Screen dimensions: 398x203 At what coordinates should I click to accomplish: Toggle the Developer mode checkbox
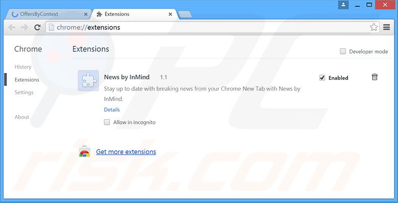[343, 51]
